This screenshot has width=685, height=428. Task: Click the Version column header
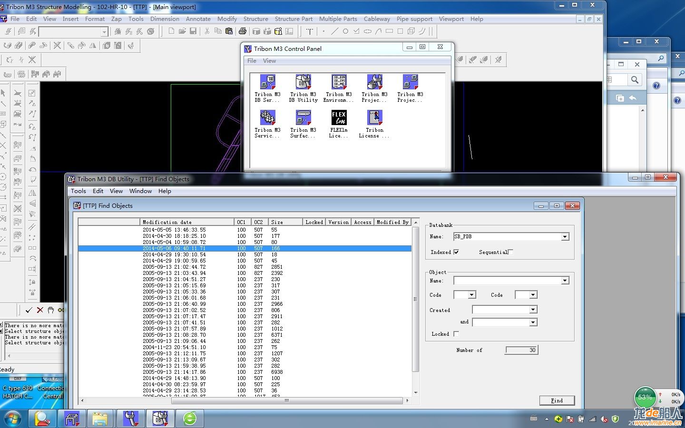coord(339,222)
